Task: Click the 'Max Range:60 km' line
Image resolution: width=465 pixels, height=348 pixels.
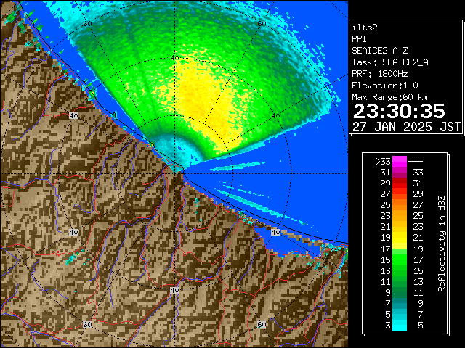Action: (390, 97)
